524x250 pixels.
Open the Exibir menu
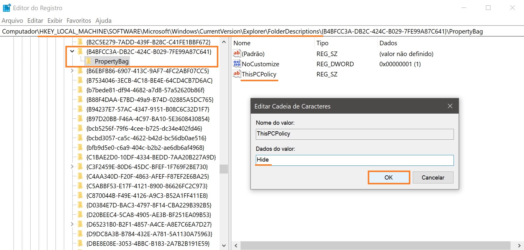pos(55,21)
